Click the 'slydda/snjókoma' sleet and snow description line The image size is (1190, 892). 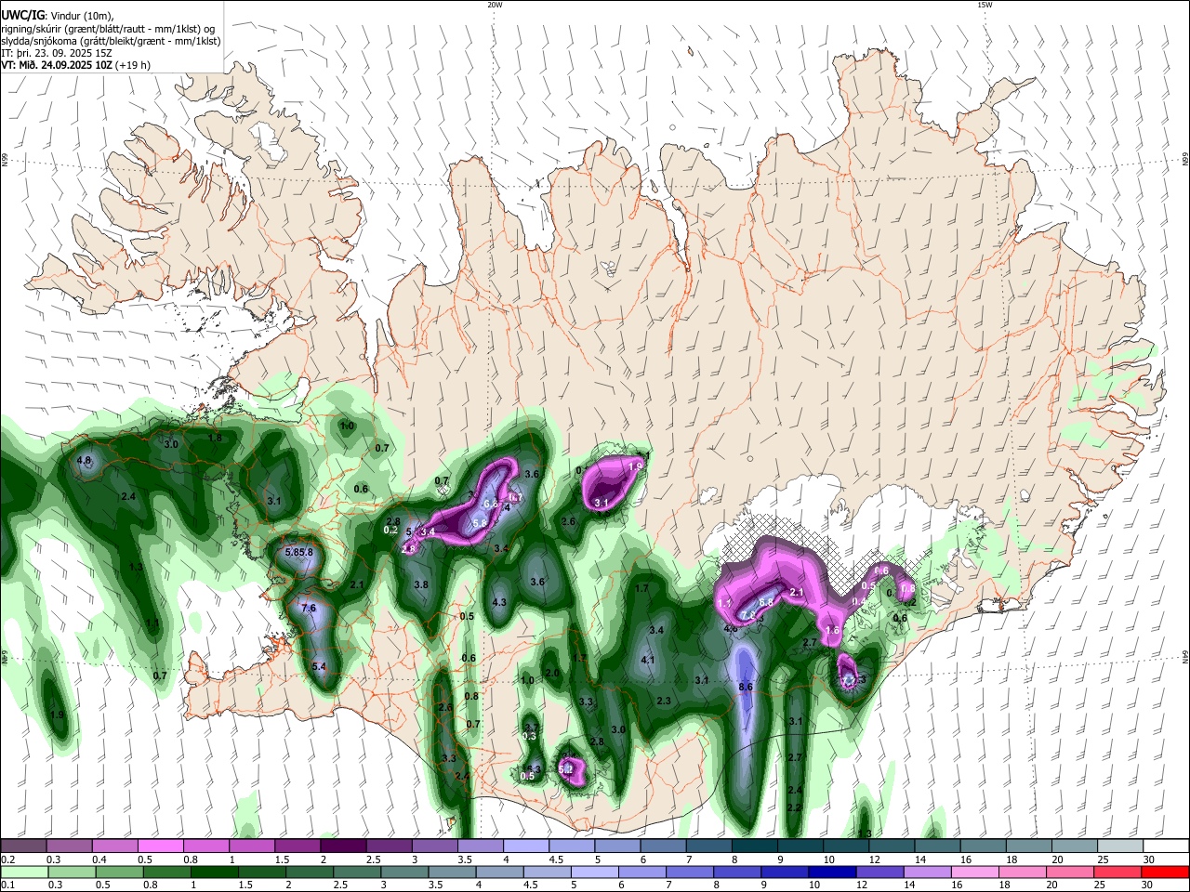point(111,41)
